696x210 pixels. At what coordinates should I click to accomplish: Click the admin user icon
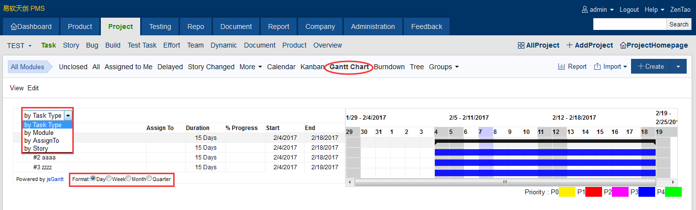point(585,9)
